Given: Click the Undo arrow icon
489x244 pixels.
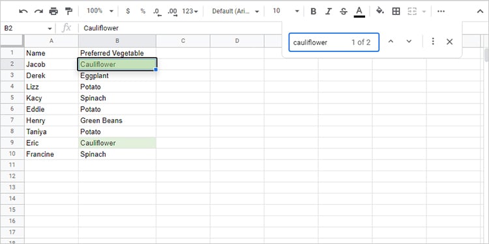Looking at the screenshot, I should [x=23, y=12].
